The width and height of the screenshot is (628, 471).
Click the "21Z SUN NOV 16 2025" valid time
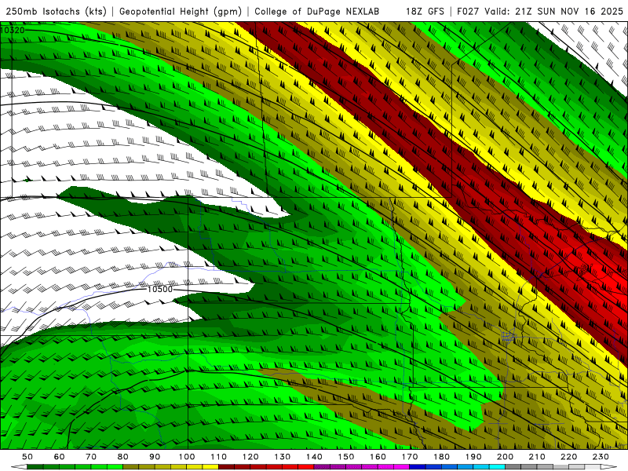[569, 11]
